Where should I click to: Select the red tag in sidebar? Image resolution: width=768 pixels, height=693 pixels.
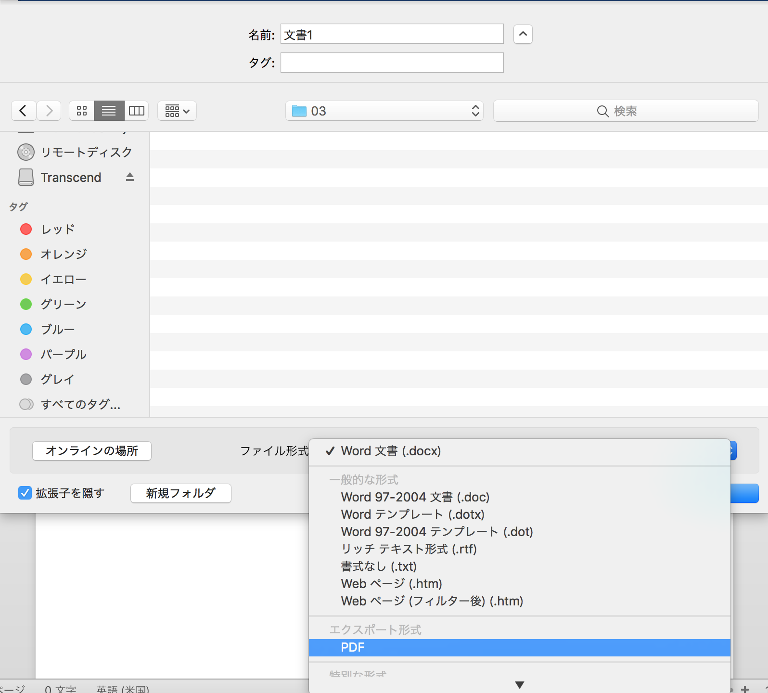tap(57, 229)
